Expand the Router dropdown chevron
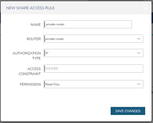This screenshot has height=123, width=153. 139,39
